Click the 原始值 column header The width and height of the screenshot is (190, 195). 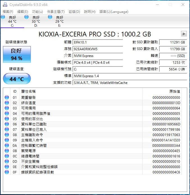coord(162,91)
